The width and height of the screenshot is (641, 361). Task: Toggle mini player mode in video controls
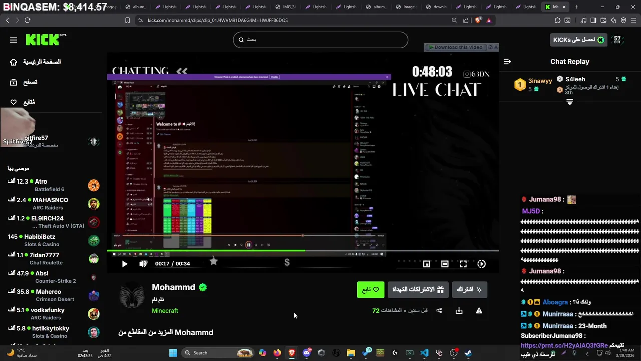pos(427,264)
